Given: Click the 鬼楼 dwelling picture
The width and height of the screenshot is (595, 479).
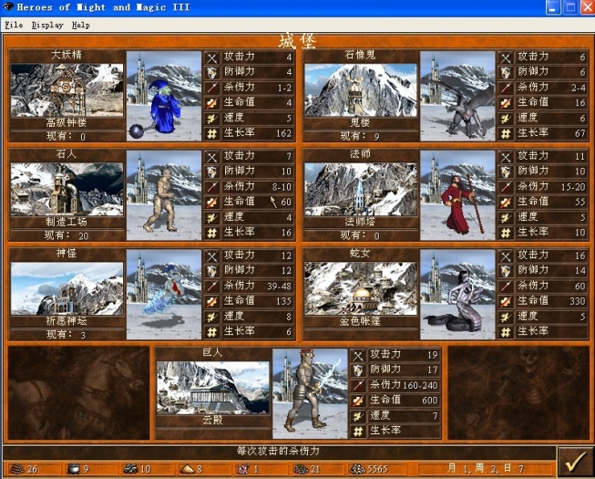Looking at the screenshot, I should coord(361,90).
